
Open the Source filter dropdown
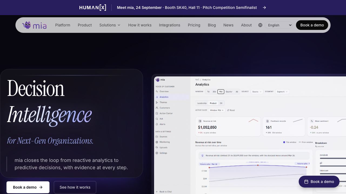(257, 92)
